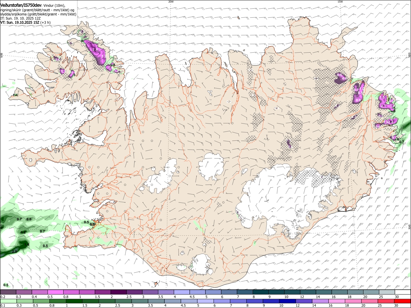The height and width of the screenshot is (308, 411).
Task: Click the 'slydda/snjókoma' legend description line
Action: [38, 14]
